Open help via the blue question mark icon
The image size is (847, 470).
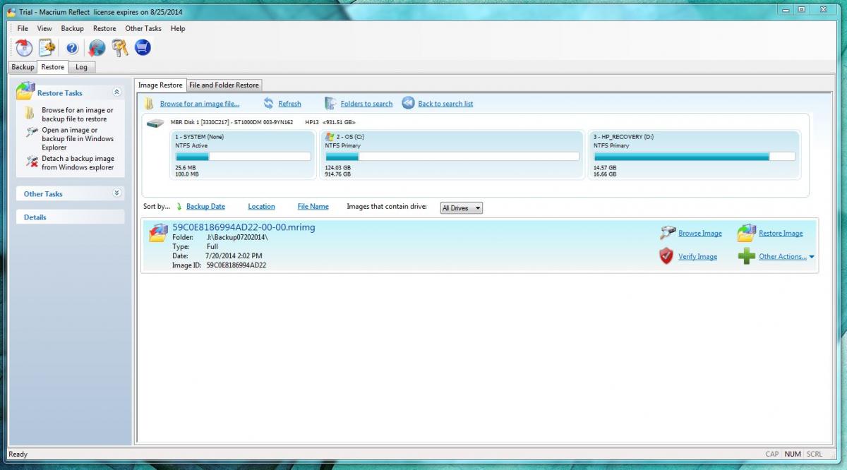pos(72,48)
